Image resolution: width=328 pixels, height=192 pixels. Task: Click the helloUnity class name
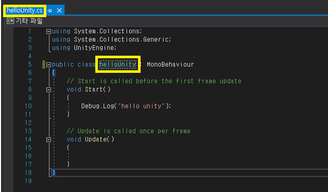pyautogui.click(x=118, y=65)
